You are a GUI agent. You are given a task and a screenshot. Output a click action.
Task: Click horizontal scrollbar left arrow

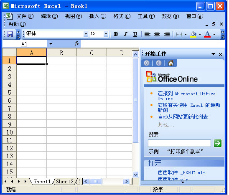click(x=86, y=182)
